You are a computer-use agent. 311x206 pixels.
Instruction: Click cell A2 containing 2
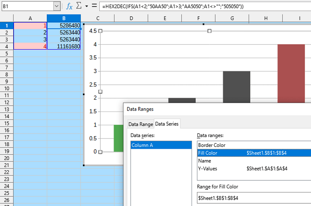[30, 32]
